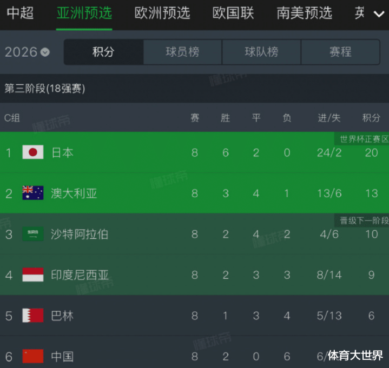Switch to the 中超 league tab
Image resolution: width=389 pixels, height=368 pixels.
20,13
